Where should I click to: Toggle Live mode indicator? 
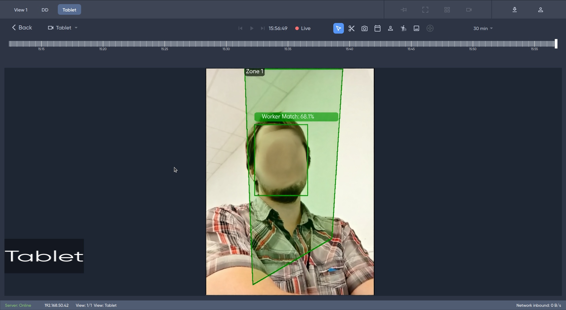coord(303,28)
